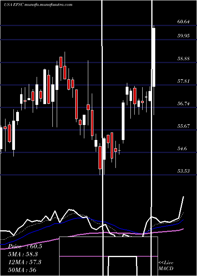197x276 pixels.
Task: Select the 56.74 price axis label
Action: (x=184, y=104)
